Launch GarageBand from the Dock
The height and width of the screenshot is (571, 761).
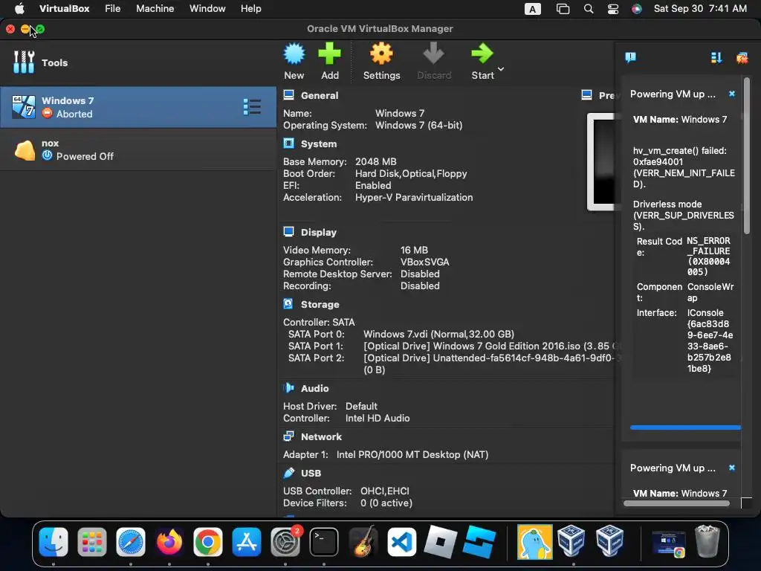363,542
